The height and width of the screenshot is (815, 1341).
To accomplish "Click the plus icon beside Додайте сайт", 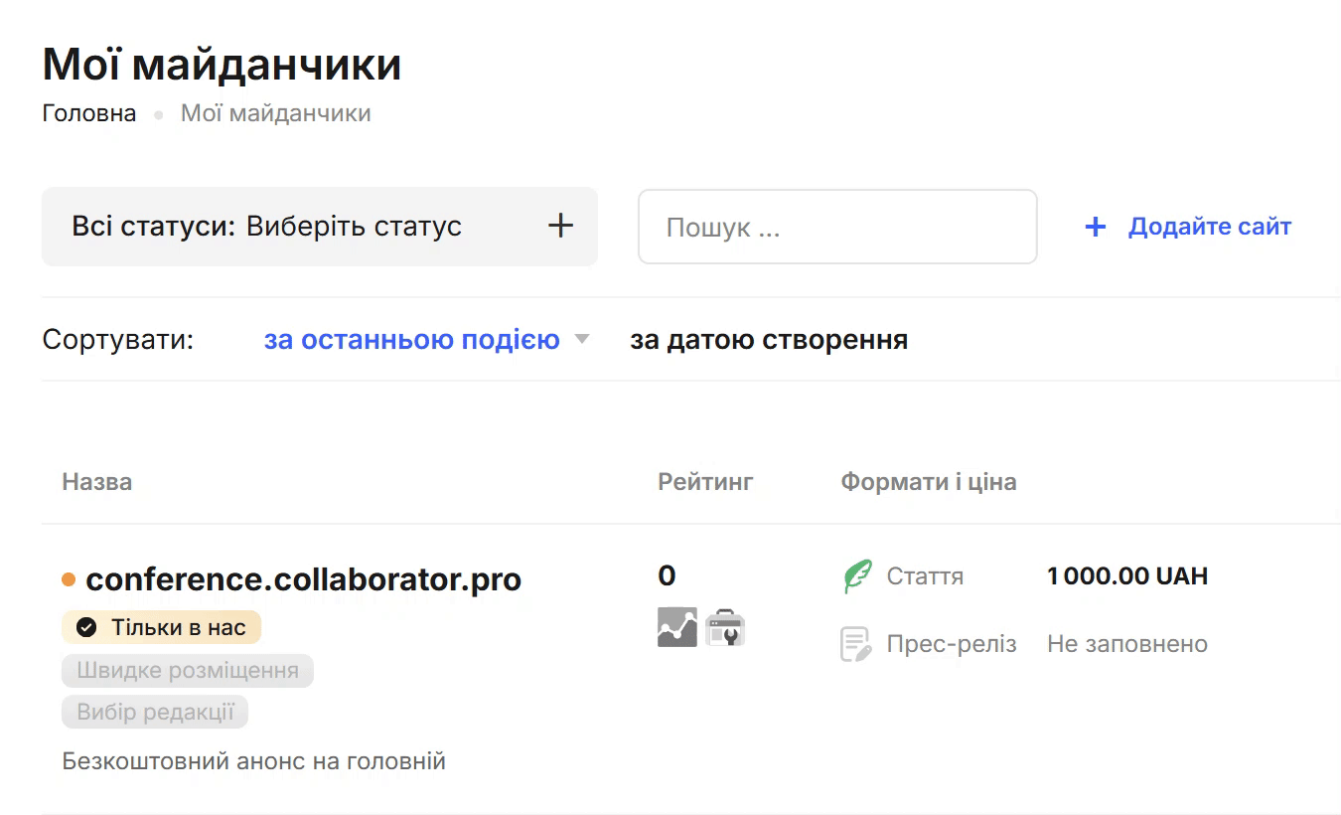I will tap(1096, 228).
